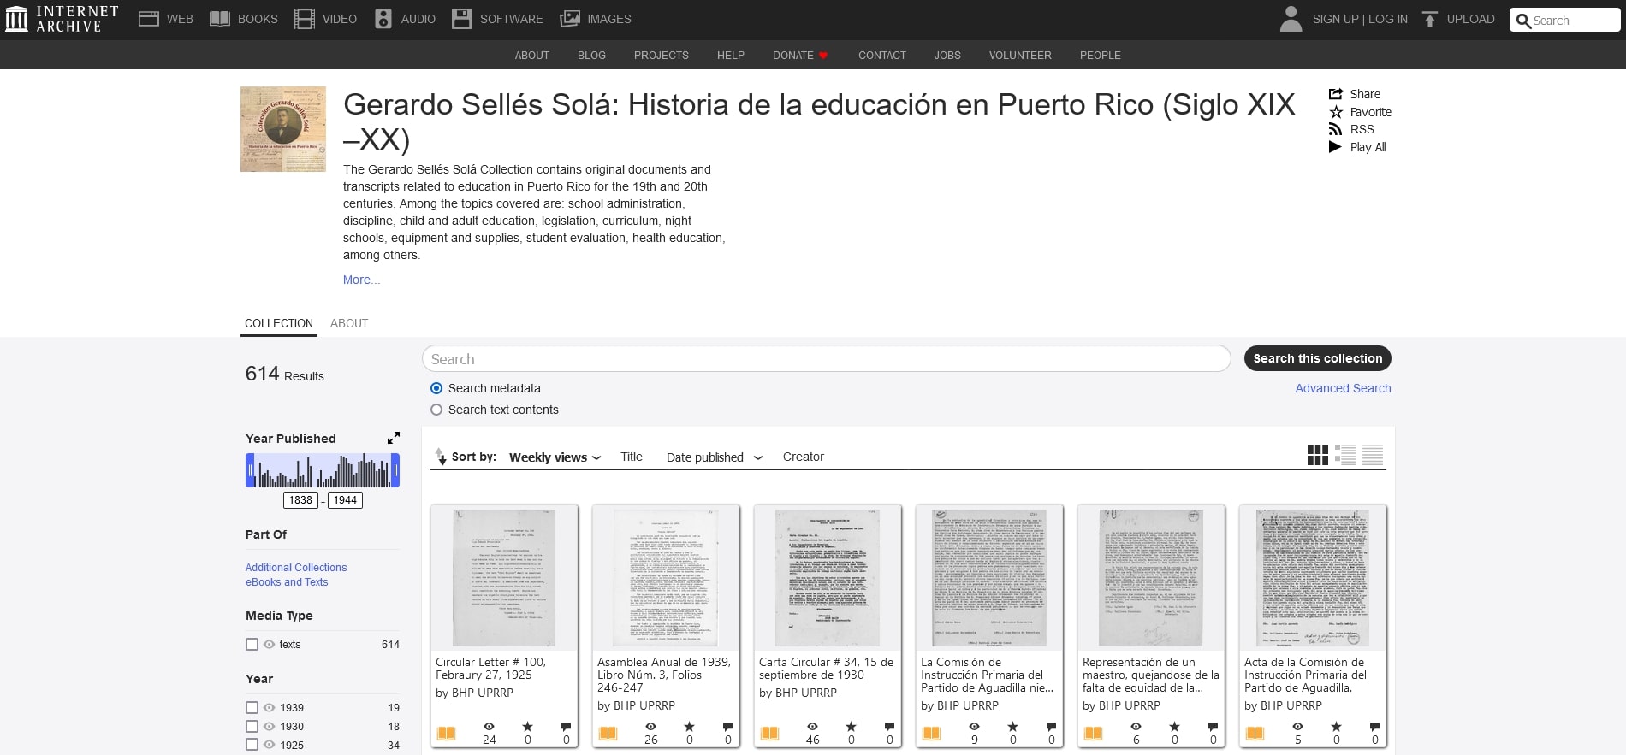The height and width of the screenshot is (755, 1626).
Task: Click the left year range slider handle
Action: 251,470
